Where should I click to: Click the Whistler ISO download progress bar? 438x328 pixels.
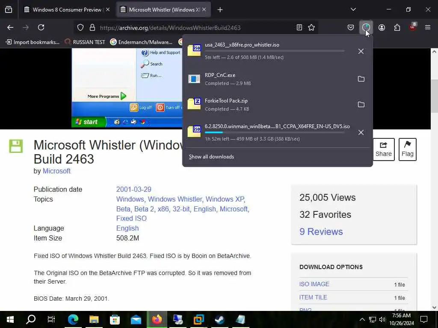(275, 51)
